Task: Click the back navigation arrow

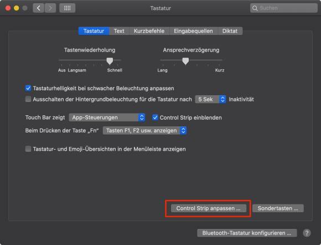Action: 39,8
